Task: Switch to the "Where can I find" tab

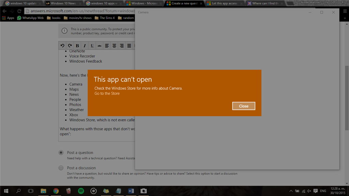Action: pyautogui.click(x=265, y=3)
